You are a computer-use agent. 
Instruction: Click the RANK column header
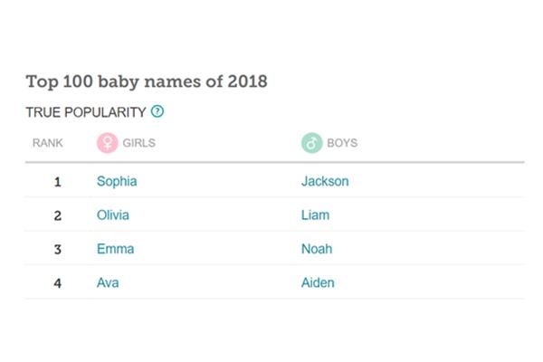(48, 143)
